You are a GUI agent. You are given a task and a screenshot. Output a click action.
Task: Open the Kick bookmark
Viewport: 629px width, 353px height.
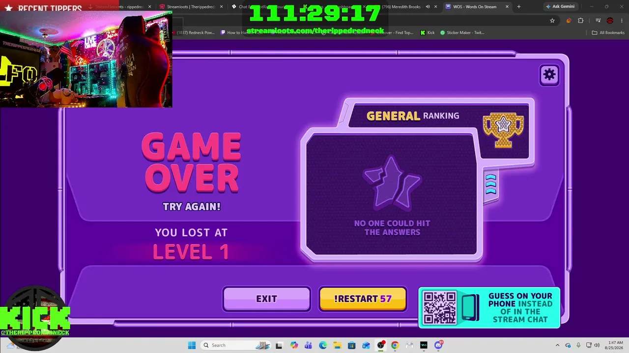tap(428, 33)
